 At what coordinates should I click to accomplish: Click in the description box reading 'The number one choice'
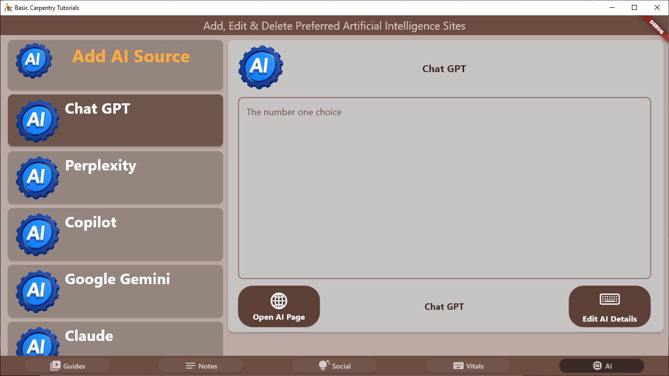444,188
